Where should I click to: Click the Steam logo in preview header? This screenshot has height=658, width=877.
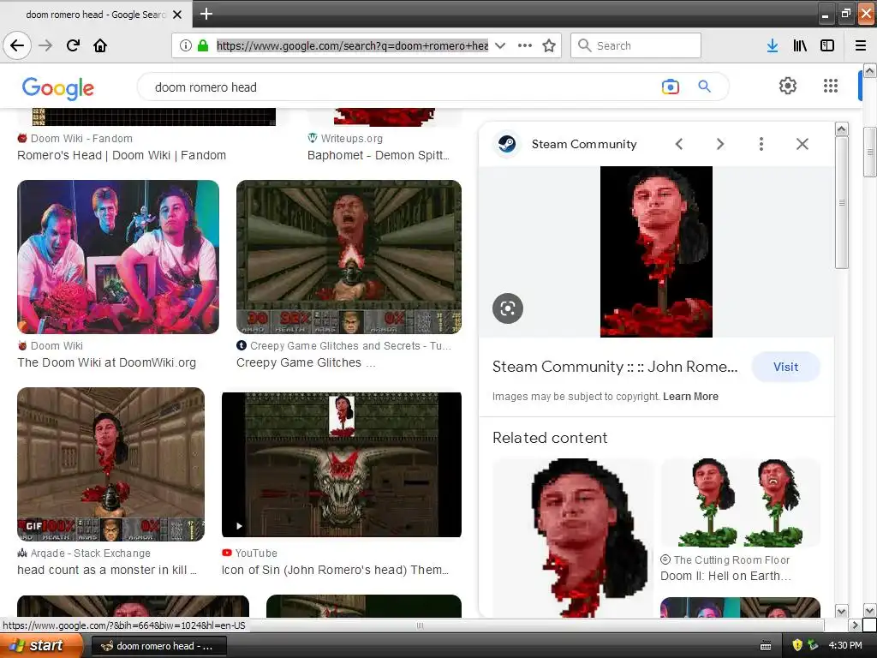pos(507,144)
